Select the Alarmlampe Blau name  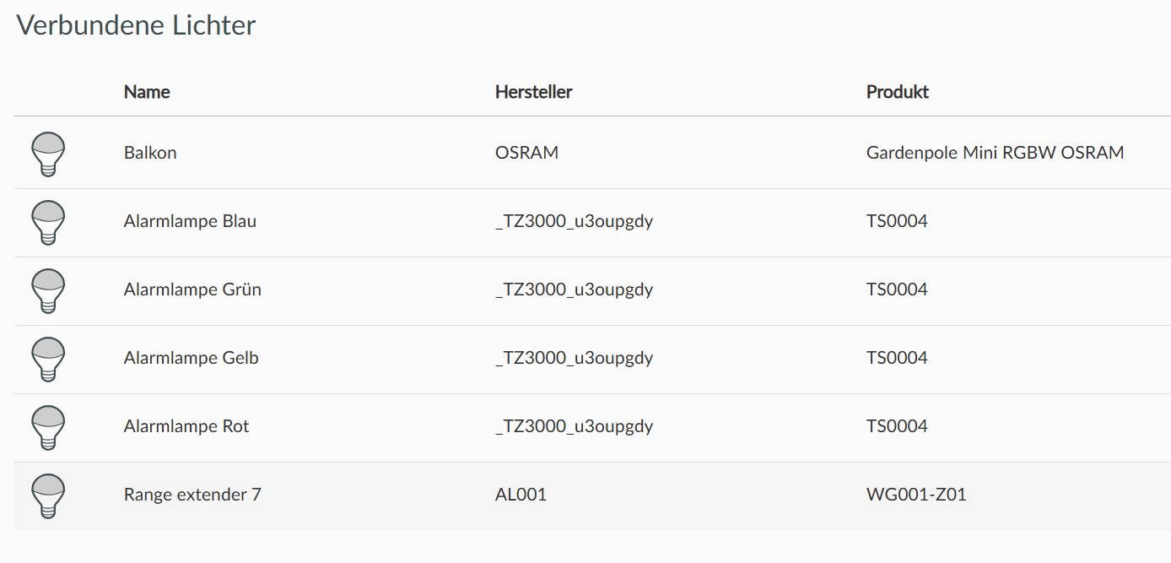pyautogui.click(x=190, y=221)
